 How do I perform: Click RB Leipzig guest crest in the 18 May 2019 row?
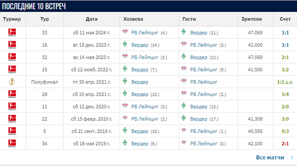184,143
